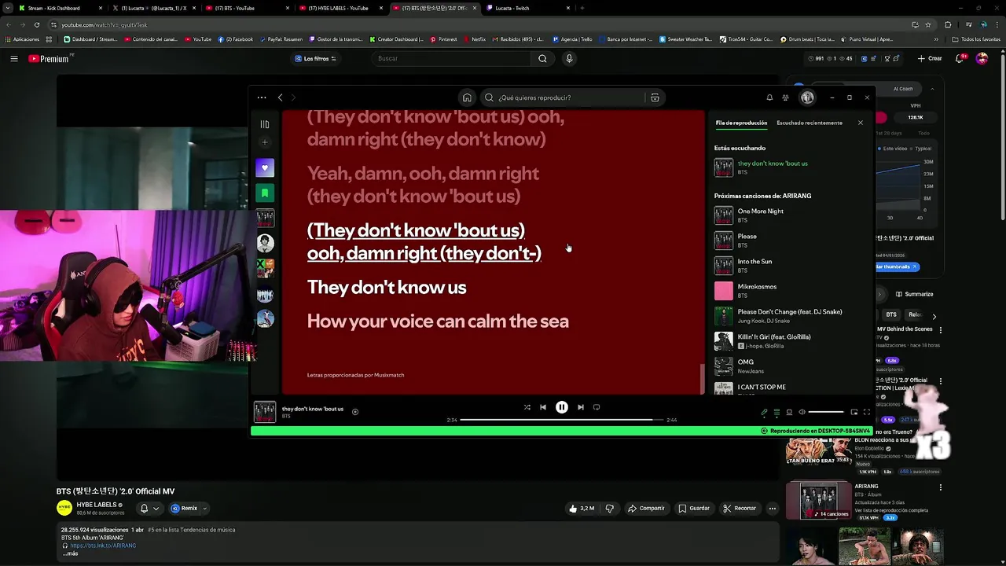Expand video description with ...más
1006x566 pixels.
click(72, 553)
